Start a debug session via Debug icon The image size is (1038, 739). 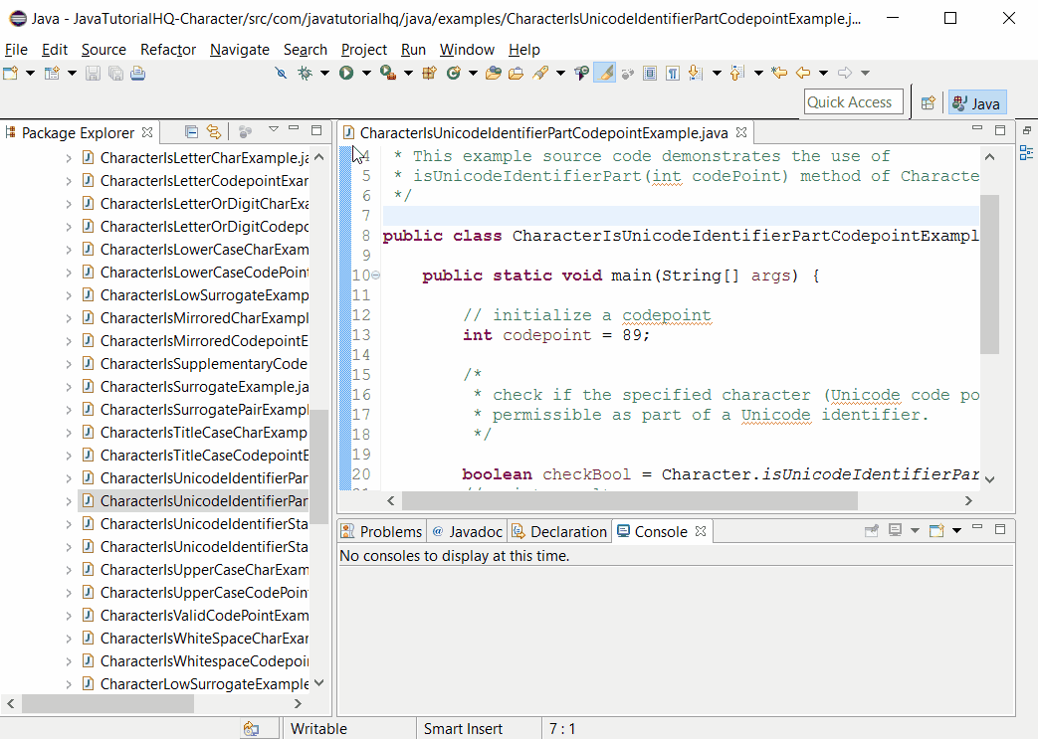tap(305, 74)
